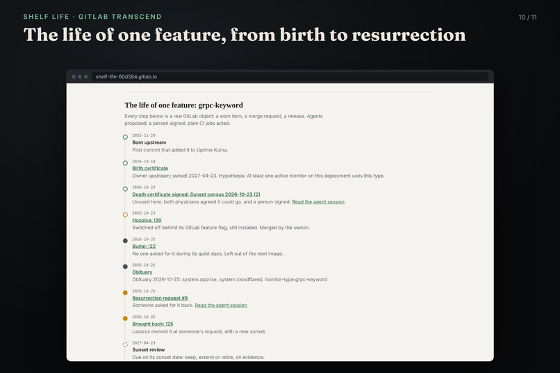This screenshot has width=560, height=373.
Task: Open Death certificate signed: Sunset census link
Action: (x=196, y=194)
